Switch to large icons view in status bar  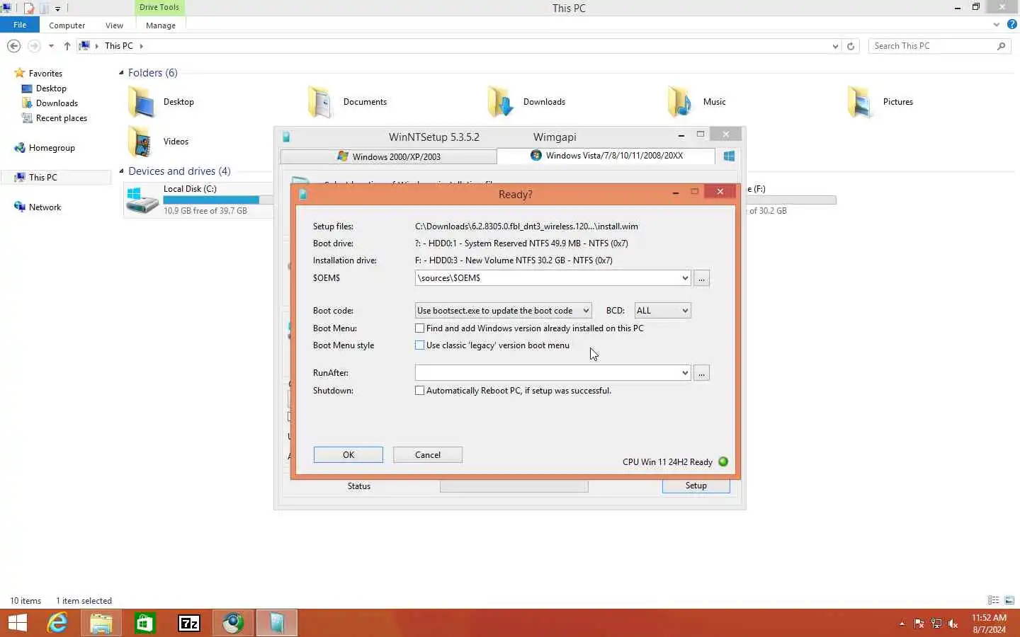click(x=1009, y=600)
